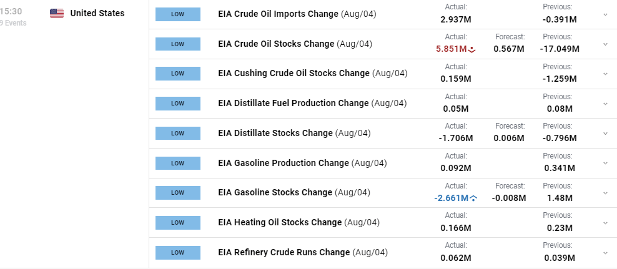Expand EIA Crude Oil Stocks Change details
This screenshot has width=617, height=269.
point(605,44)
